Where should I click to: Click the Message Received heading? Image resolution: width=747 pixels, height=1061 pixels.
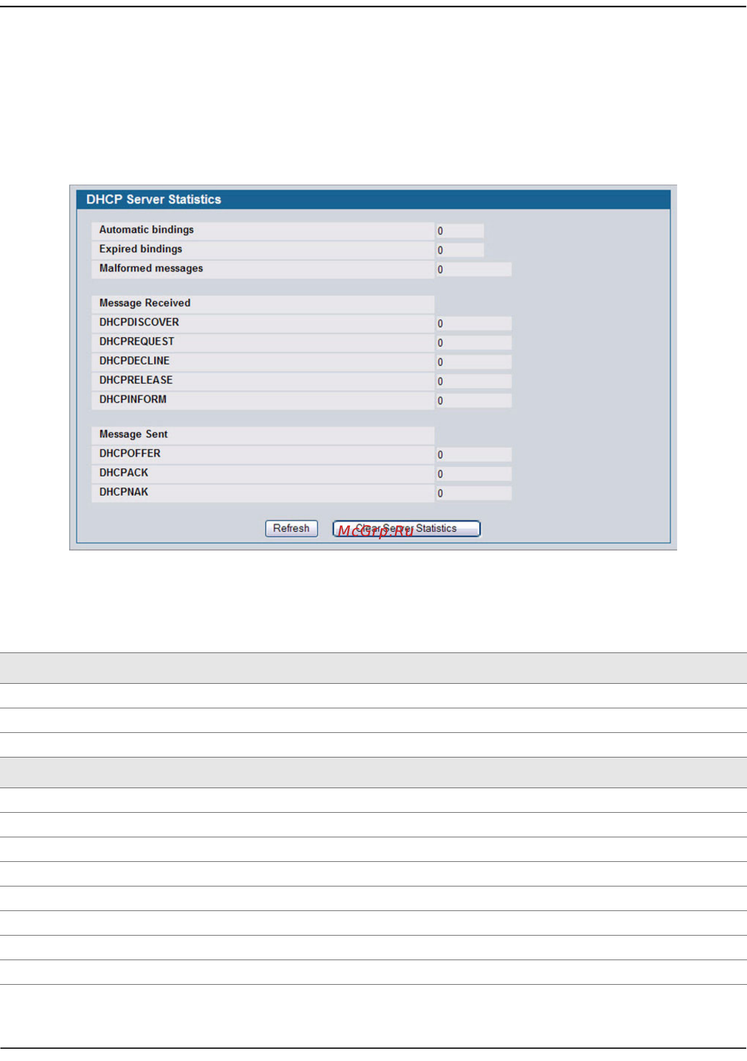[145, 303]
